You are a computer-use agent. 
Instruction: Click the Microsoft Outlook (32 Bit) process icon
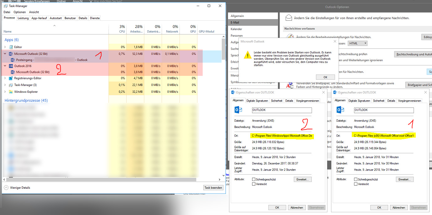[x=11, y=54]
